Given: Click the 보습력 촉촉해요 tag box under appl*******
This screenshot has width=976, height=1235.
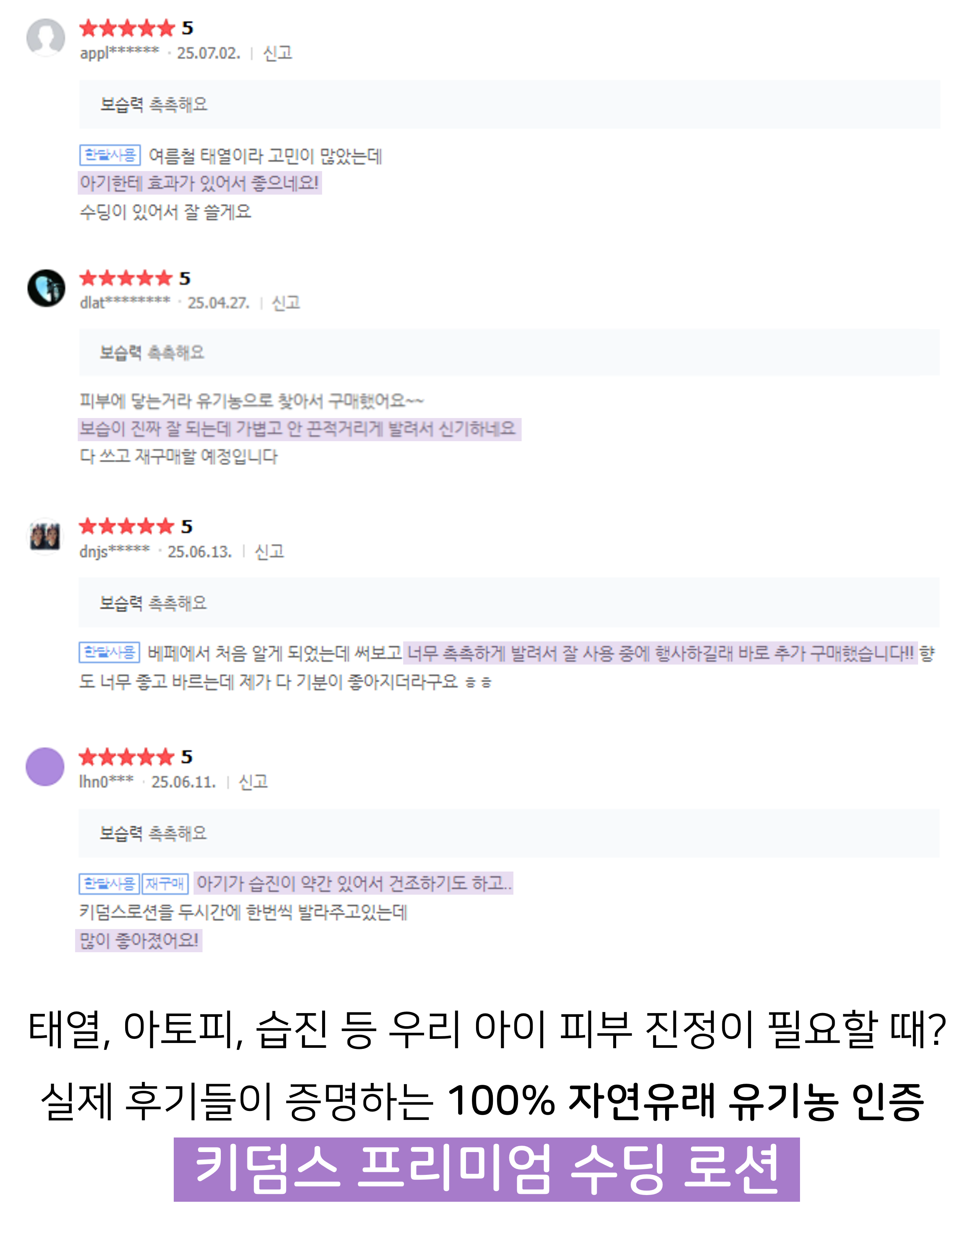Looking at the screenshot, I should (x=509, y=104).
